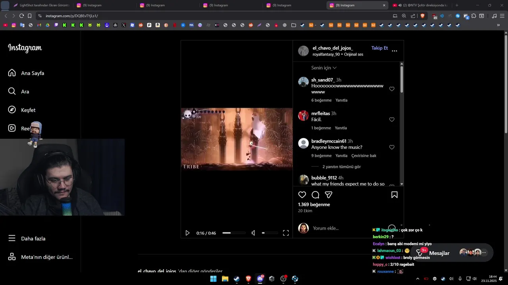
Task: Enter fullscreen for the video
Action: [286, 233]
